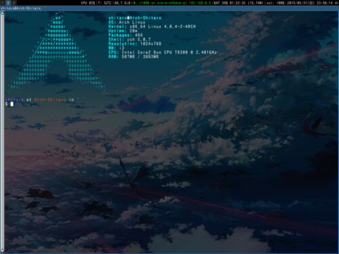The height and width of the screenshot is (254, 339).
Task: Click the Kernel: x86_64 Linux line
Action: (152, 26)
